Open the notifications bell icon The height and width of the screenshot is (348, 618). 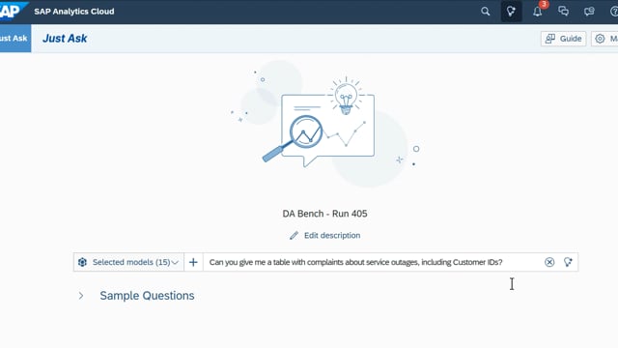[x=538, y=12]
